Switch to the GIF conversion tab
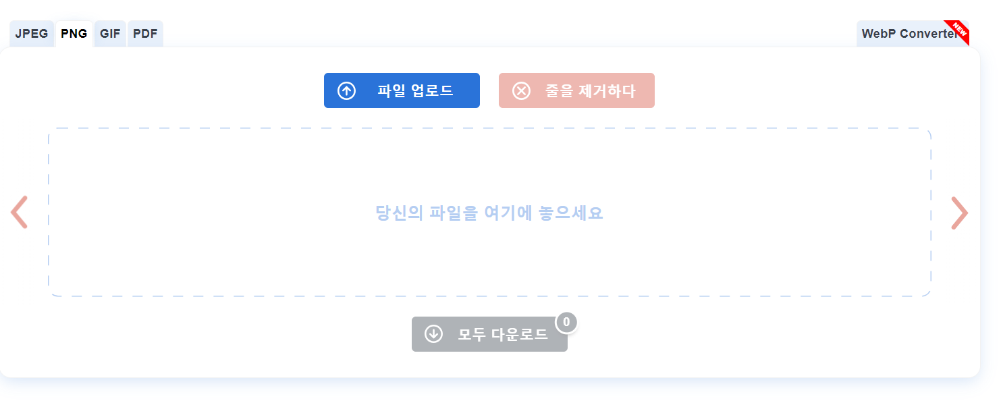 pos(109,33)
